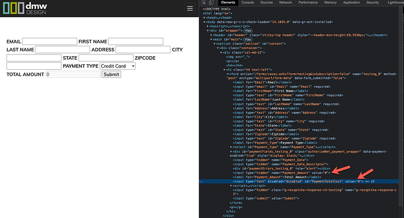404x218 pixels.
Task: Focus the Address input field
Action: point(143,50)
